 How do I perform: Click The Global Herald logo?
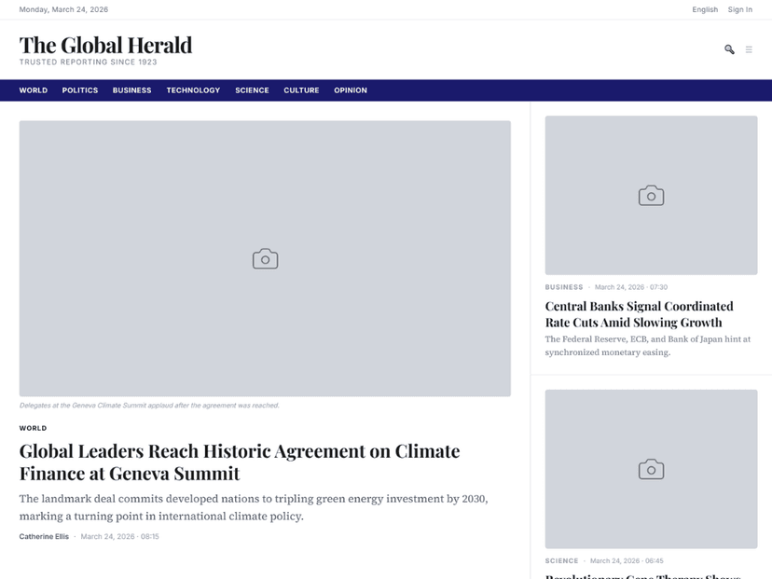point(106,46)
